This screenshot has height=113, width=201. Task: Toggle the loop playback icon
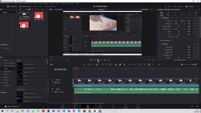(109, 60)
